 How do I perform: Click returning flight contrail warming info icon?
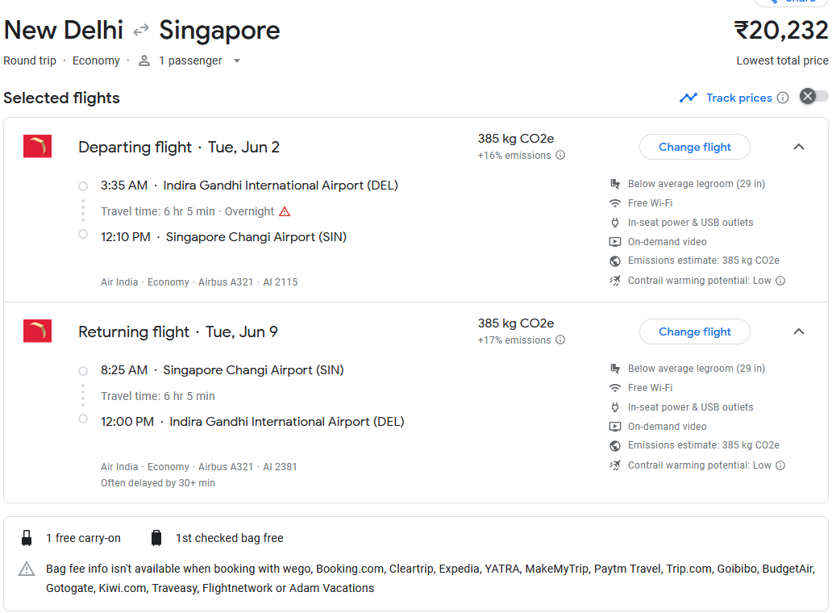tap(780, 465)
